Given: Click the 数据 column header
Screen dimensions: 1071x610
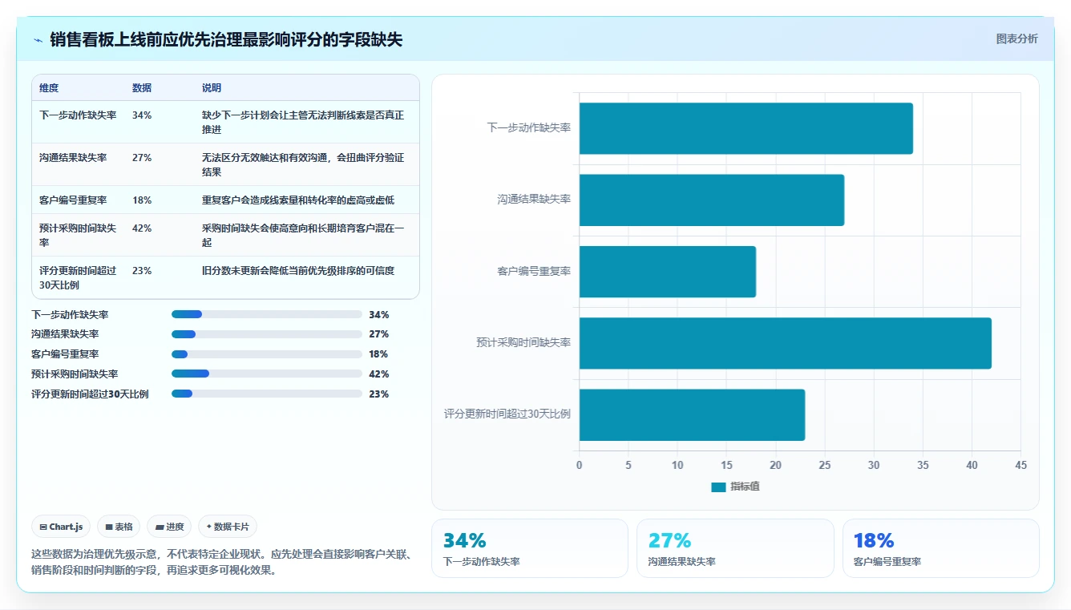Looking at the screenshot, I should [x=142, y=88].
